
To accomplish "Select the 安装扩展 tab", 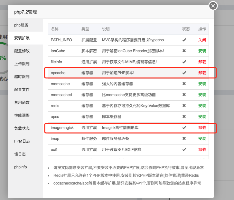I will 25,38.
